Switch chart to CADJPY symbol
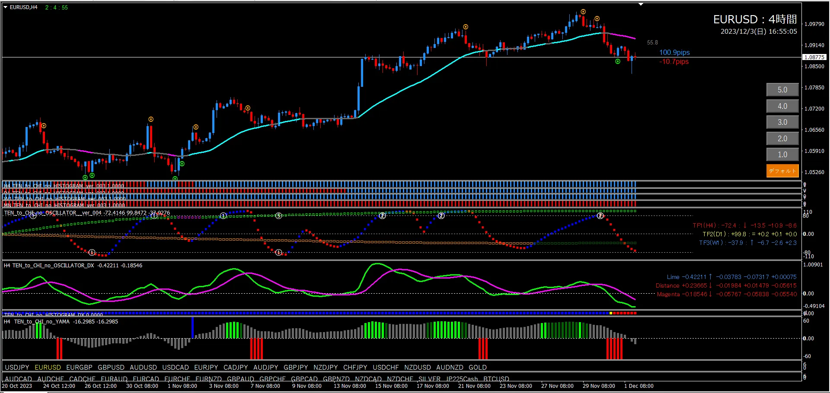This screenshot has width=830, height=393. (236, 368)
